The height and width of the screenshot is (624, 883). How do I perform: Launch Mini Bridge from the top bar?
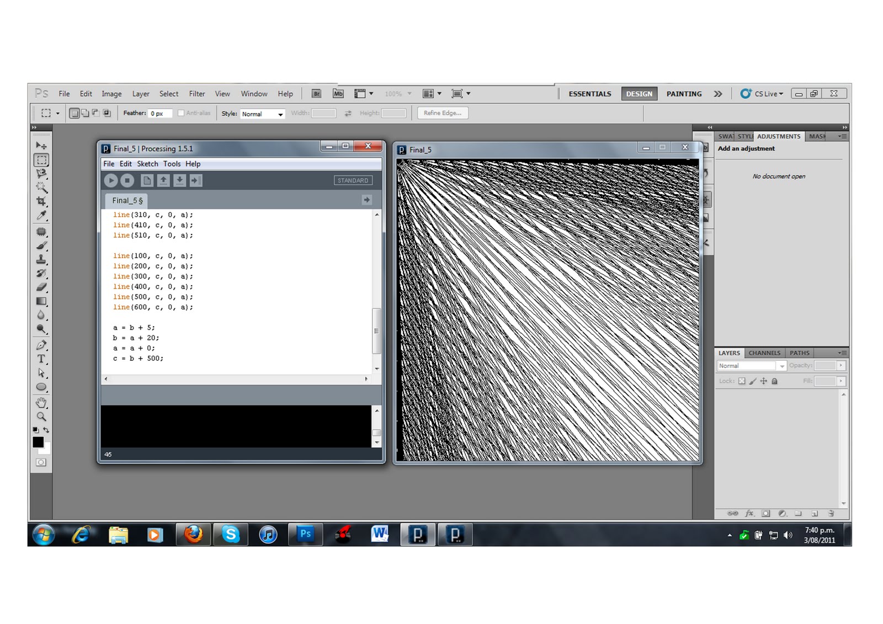click(338, 94)
